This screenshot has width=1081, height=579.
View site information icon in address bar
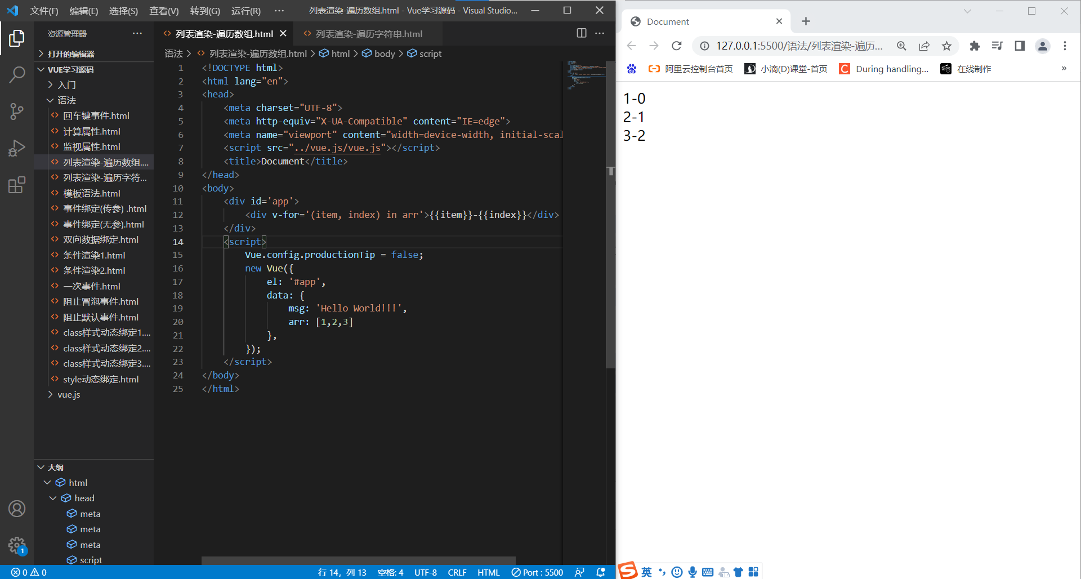pos(704,46)
